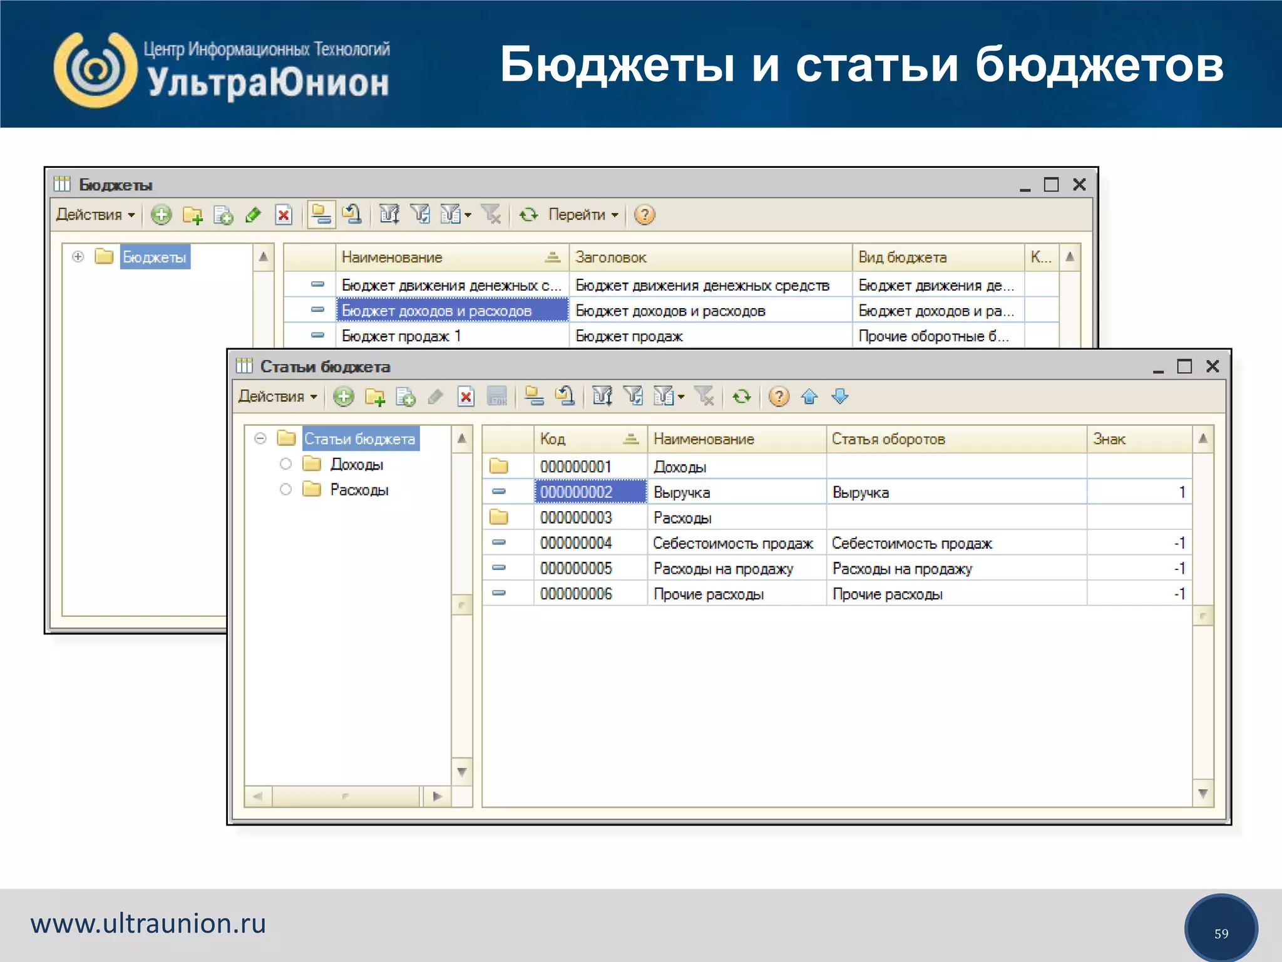
Task: Select Статьи бюджета root folder
Action: coord(360,439)
